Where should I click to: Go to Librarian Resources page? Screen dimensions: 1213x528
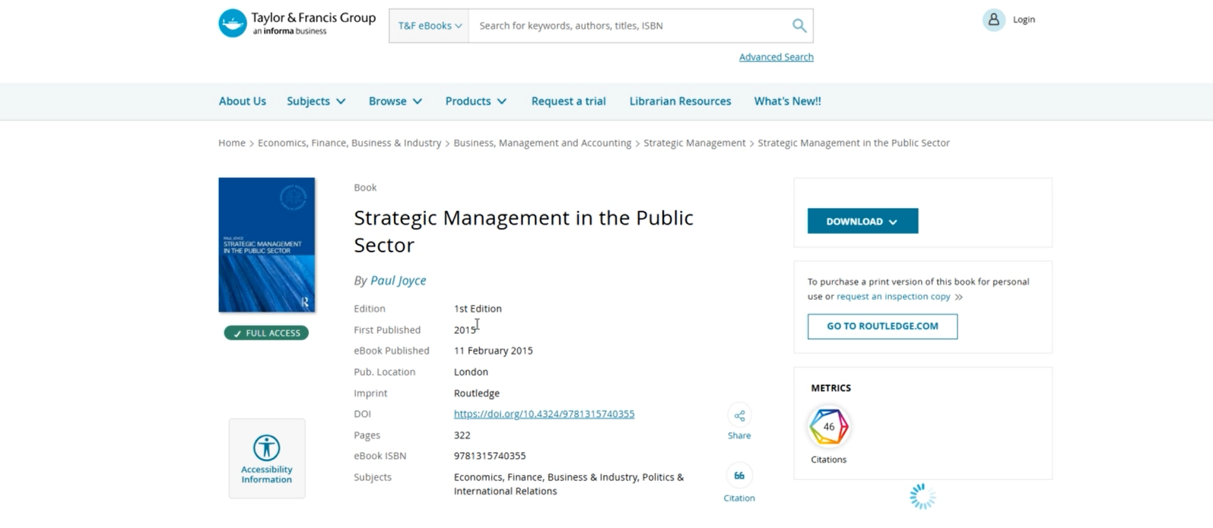tap(680, 101)
